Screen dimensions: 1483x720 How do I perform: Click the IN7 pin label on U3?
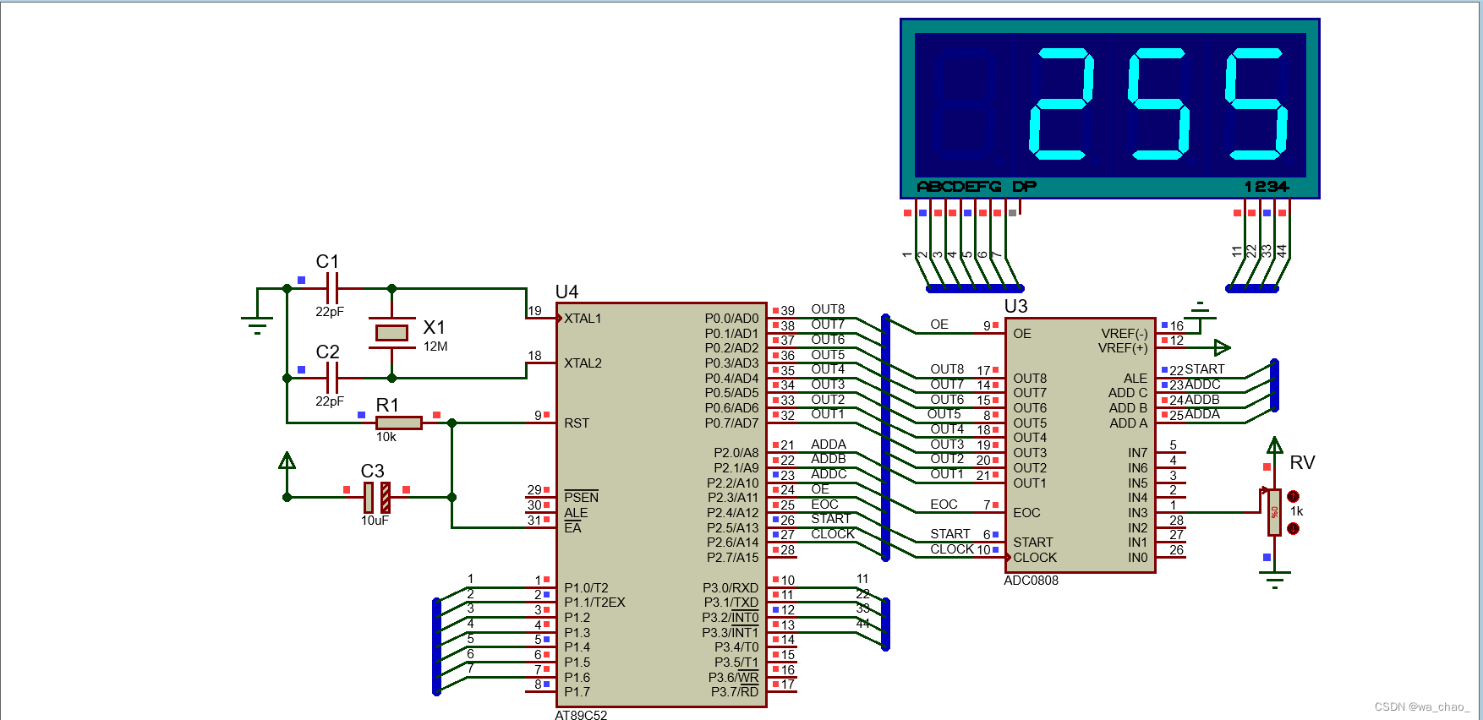click(1138, 453)
